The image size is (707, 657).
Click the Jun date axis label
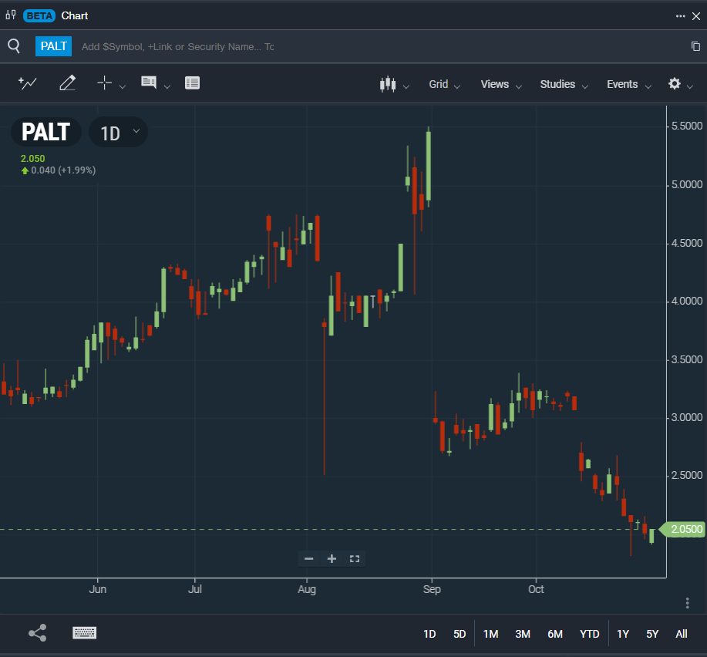click(98, 589)
